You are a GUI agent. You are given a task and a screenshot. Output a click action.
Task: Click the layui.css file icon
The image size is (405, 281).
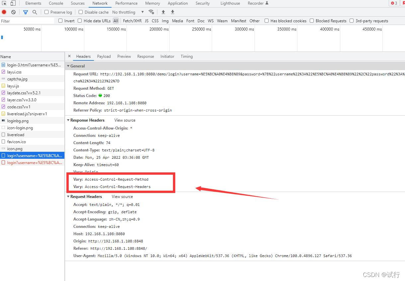[x=3, y=72]
